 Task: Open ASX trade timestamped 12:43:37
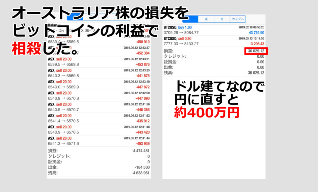pos(99,50)
